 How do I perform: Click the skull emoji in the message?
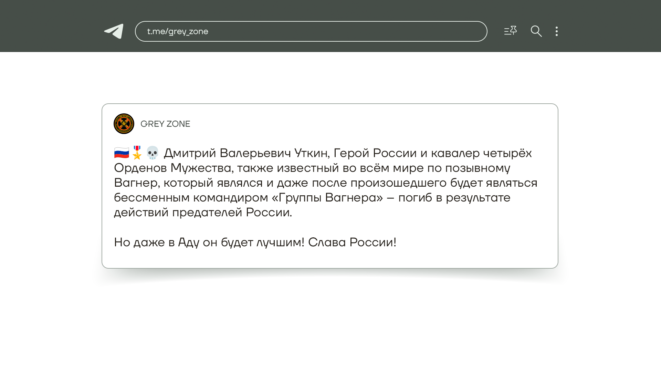coord(152,153)
